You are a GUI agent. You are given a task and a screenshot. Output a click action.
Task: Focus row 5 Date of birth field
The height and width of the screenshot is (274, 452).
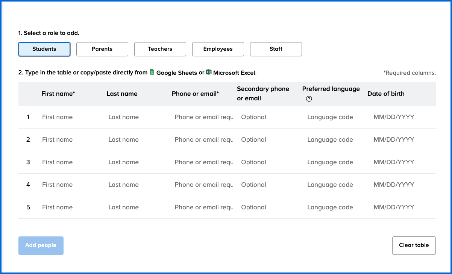pos(400,207)
